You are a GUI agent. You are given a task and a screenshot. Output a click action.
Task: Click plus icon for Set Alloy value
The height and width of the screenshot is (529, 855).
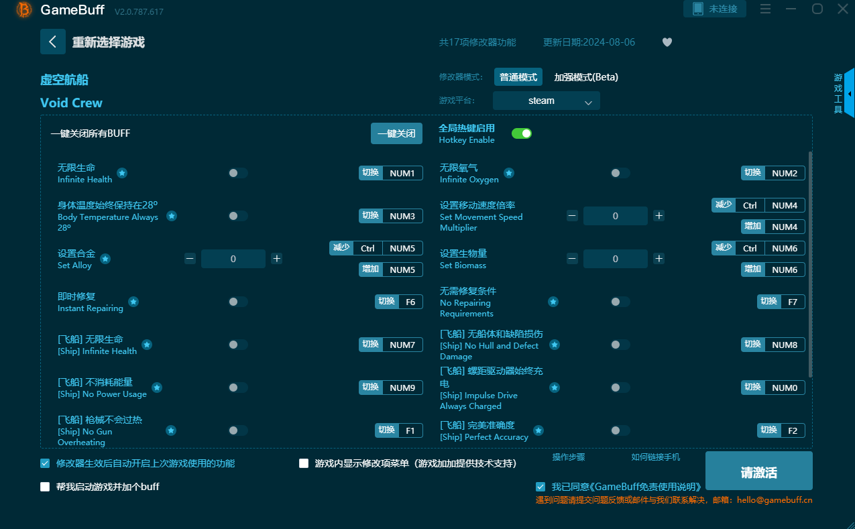(277, 258)
